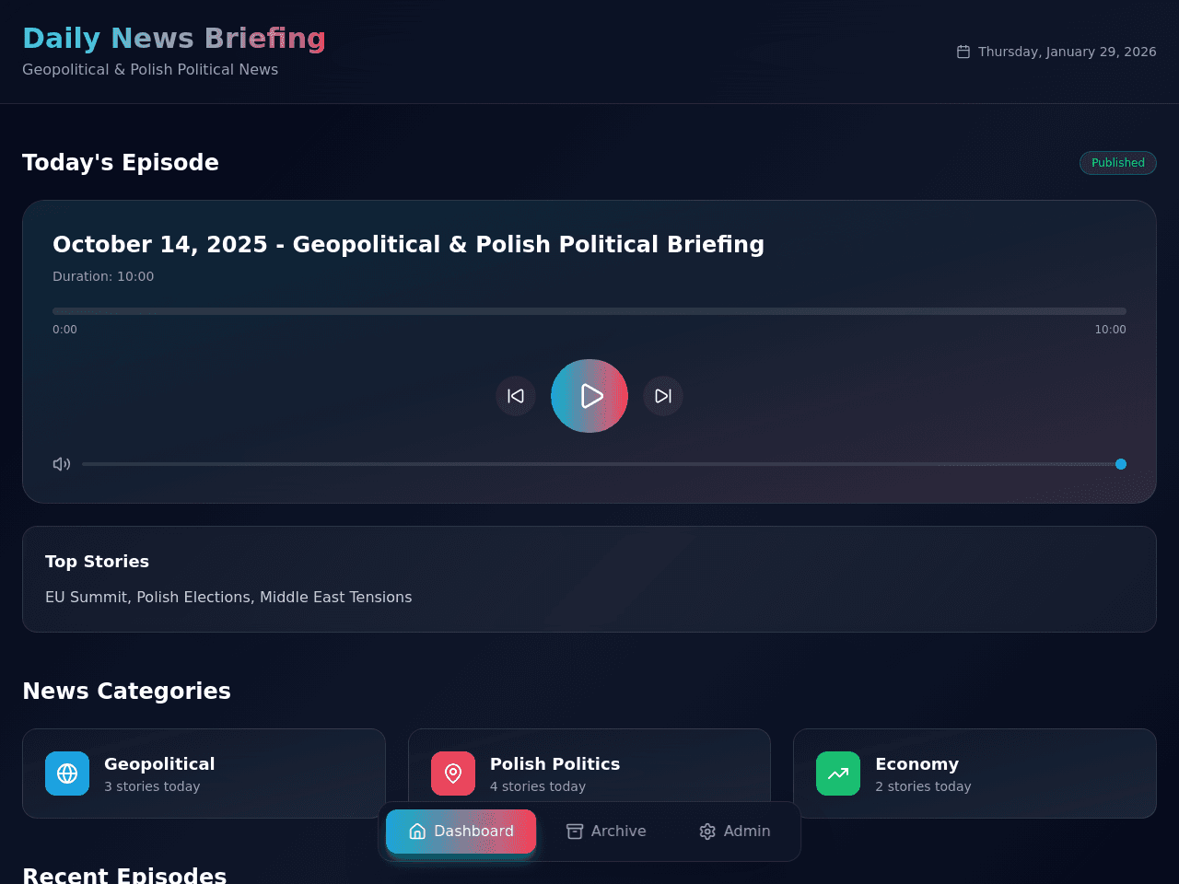Viewport: 1179px width, 884px height.
Task: Play the October 14 briefing episode
Action: coord(589,396)
